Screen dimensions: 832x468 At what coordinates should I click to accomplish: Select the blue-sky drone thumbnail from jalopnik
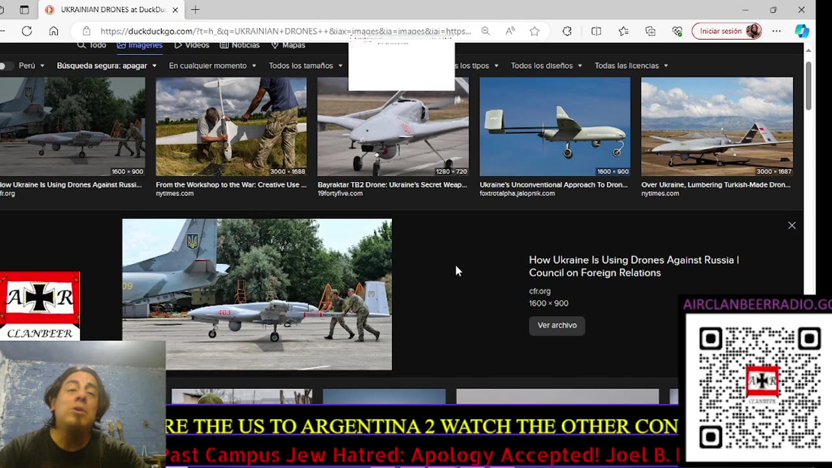554,127
